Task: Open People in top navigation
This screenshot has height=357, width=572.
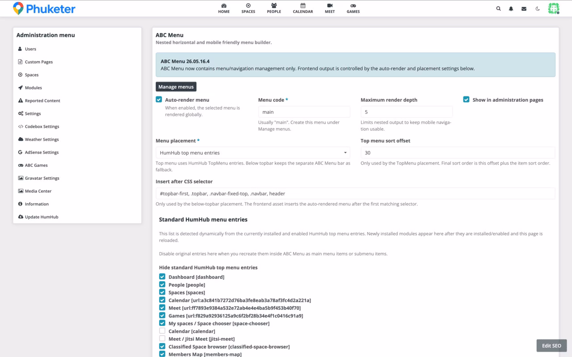Action: pyautogui.click(x=274, y=8)
